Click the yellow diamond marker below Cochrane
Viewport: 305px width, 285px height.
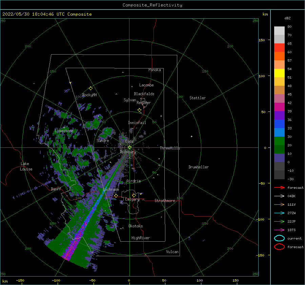[116, 196]
